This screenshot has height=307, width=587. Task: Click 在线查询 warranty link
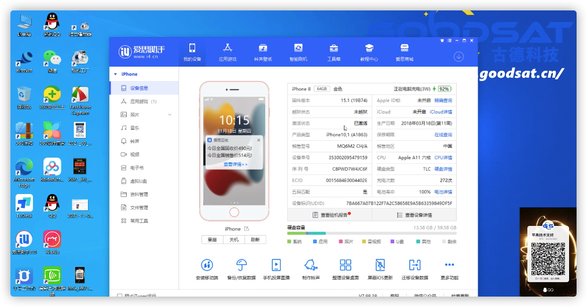[x=443, y=135]
